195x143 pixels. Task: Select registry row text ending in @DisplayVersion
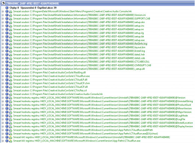coord(103,126)
